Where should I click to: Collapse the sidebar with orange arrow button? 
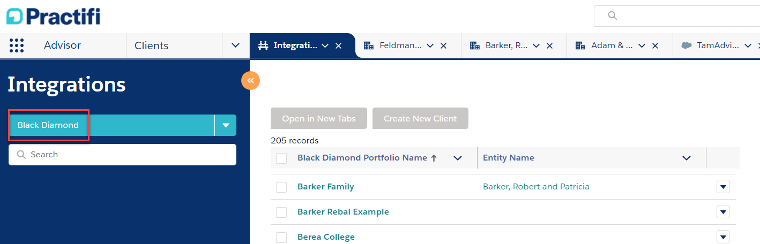click(250, 81)
